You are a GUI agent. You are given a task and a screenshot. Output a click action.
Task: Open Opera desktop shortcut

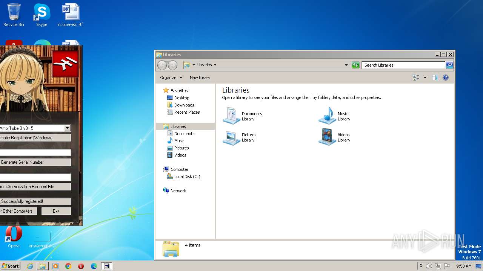pyautogui.click(x=14, y=237)
